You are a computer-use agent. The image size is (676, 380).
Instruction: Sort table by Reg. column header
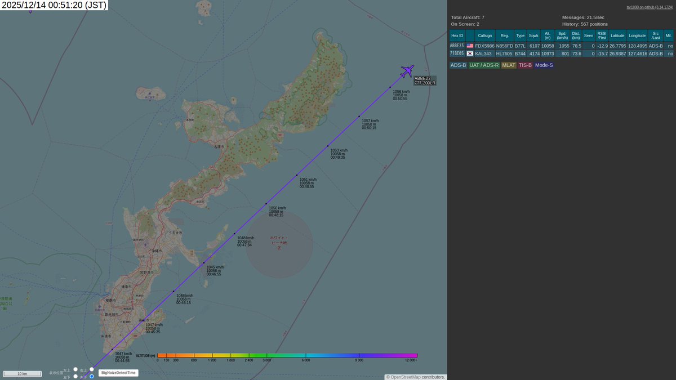click(505, 35)
